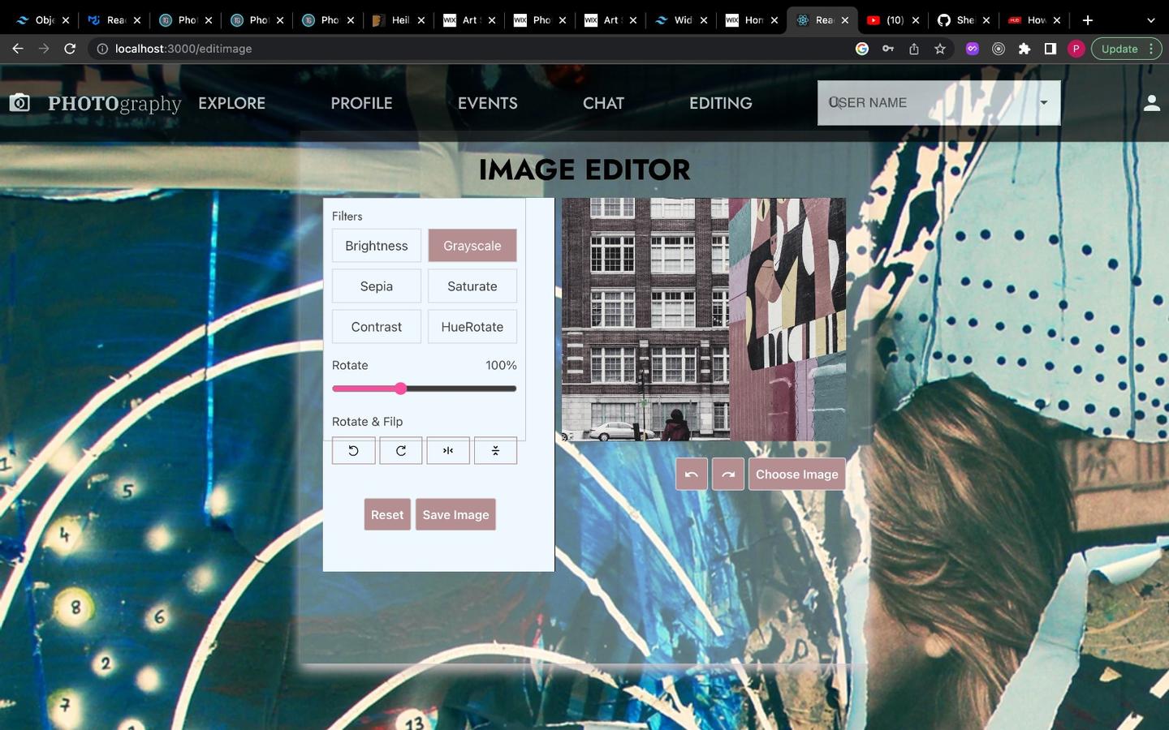Select the Sepia filter

point(377,286)
